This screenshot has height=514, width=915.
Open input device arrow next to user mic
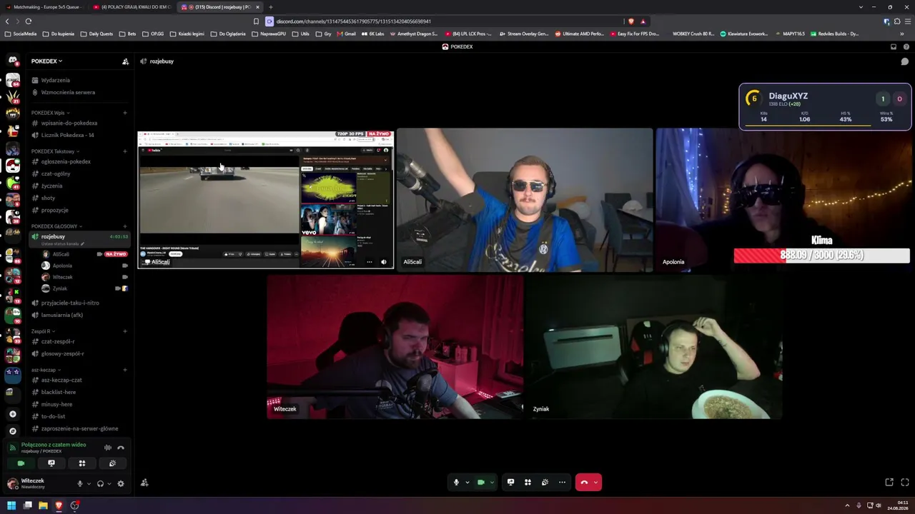(x=89, y=483)
